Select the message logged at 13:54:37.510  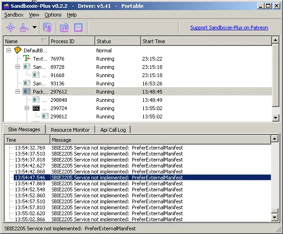[142, 154]
